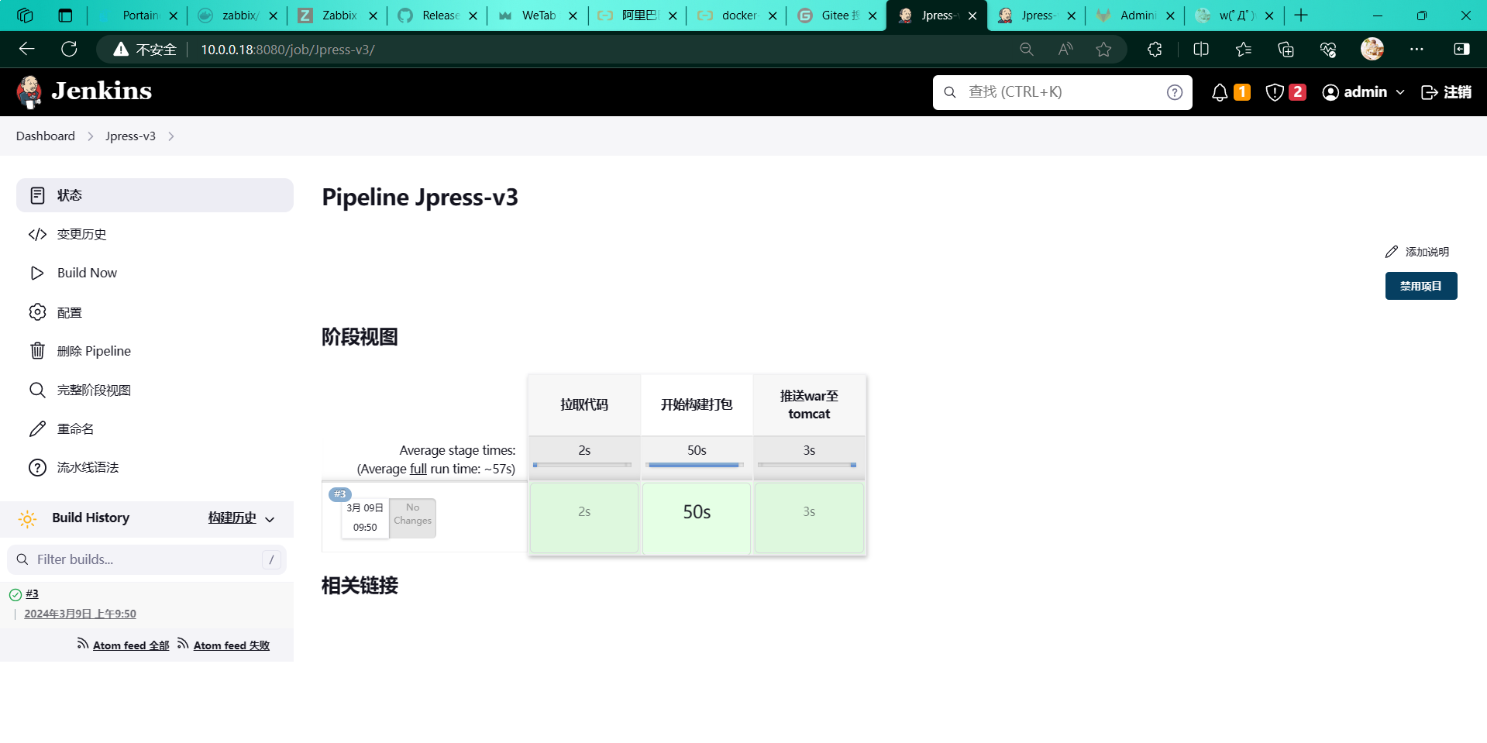The image size is (1487, 743).
Task: Click the admin user avatar icon
Action: coord(1330,92)
